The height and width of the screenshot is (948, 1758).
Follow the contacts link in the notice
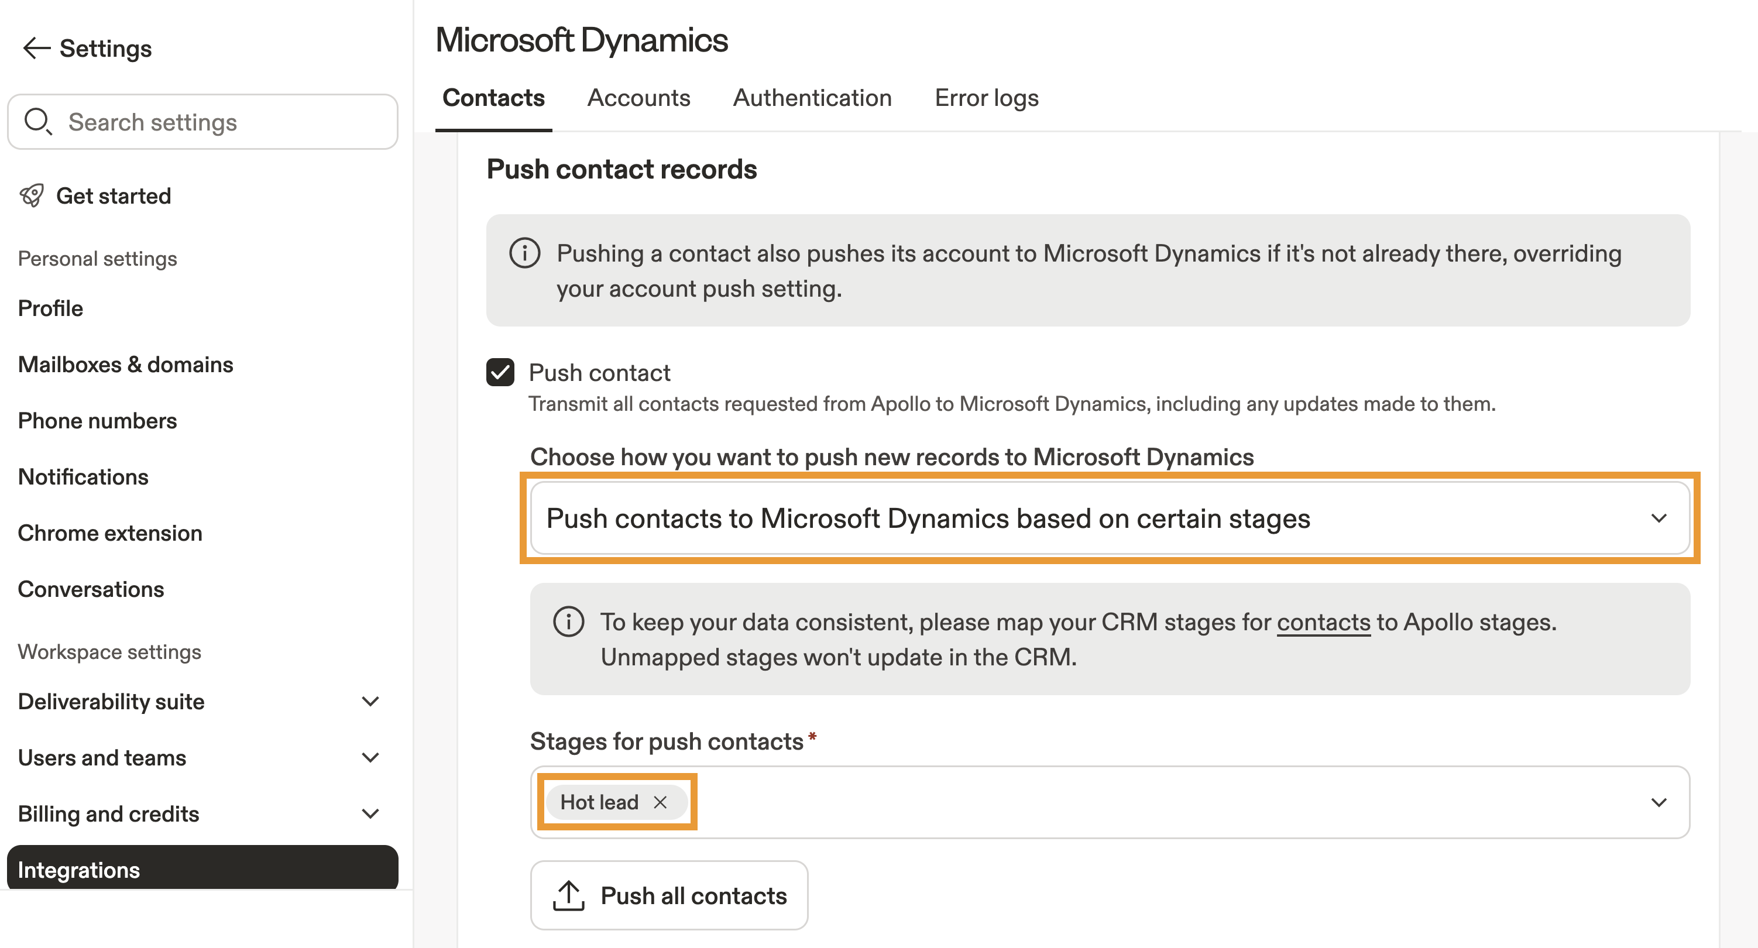pyautogui.click(x=1323, y=622)
